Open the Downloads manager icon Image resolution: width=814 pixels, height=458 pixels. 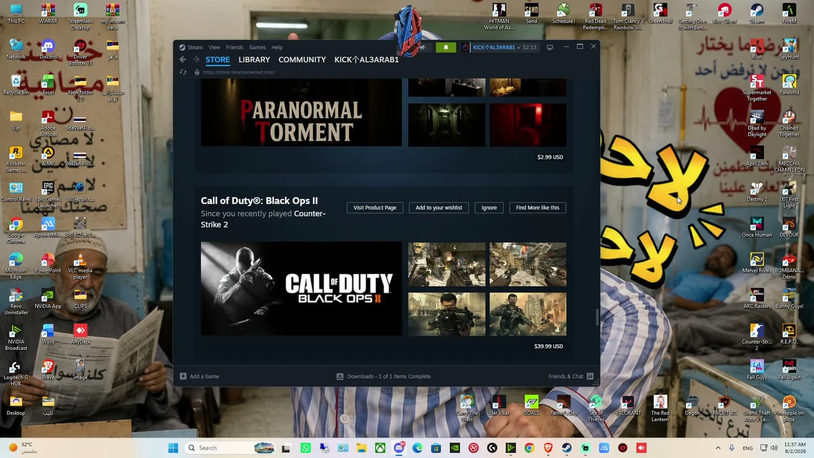[x=340, y=377]
